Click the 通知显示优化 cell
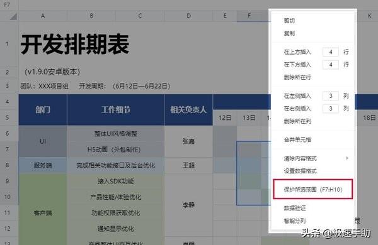This screenshot has height=245, width=378. click(x=116, y=229)
